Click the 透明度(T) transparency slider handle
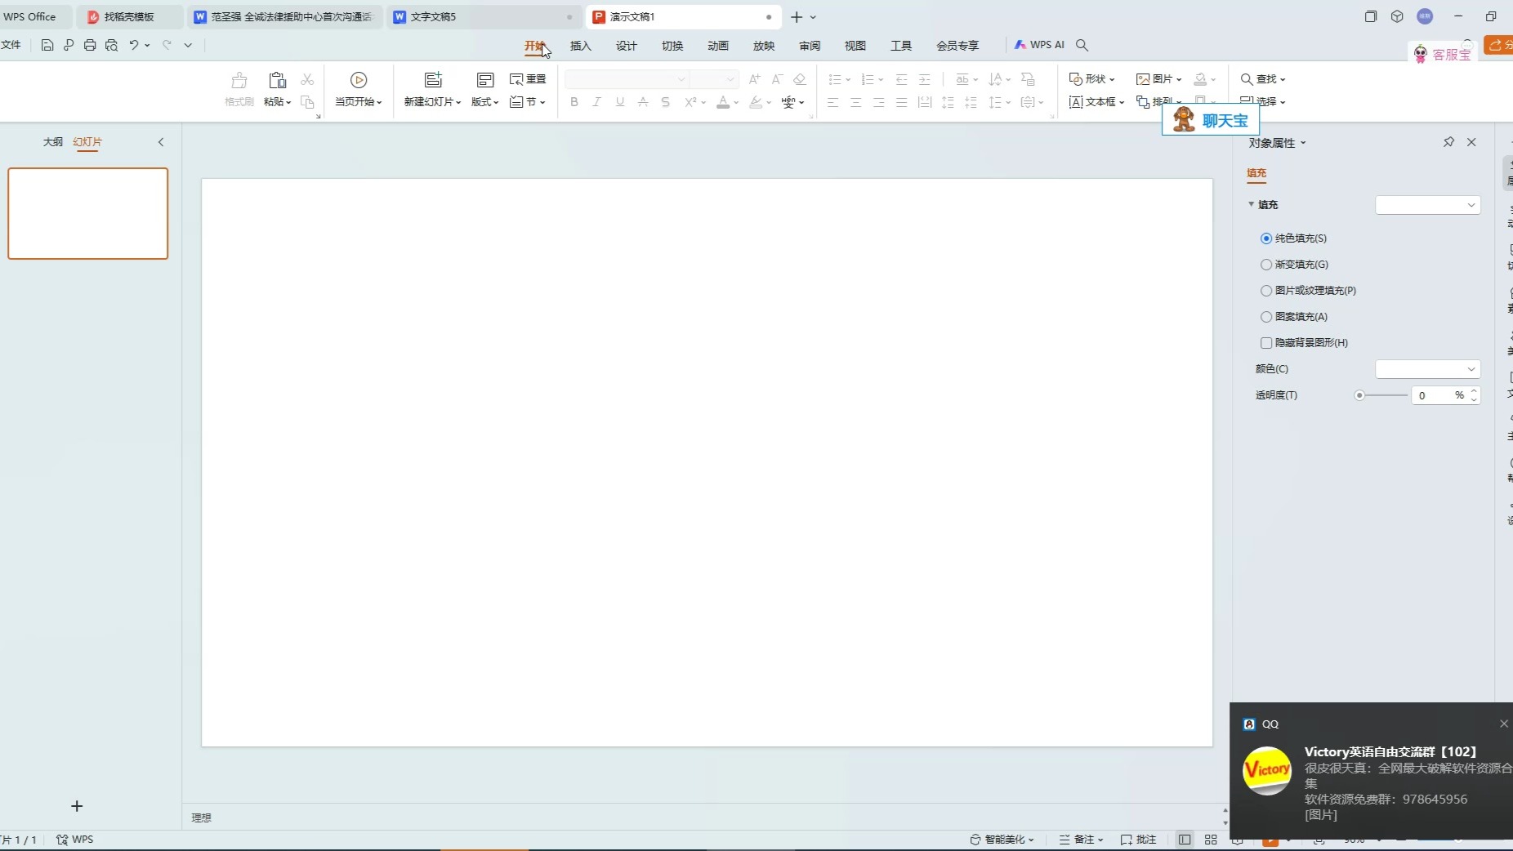The height and width of the screenshot is (851, 1513). tap(1359, 395)
